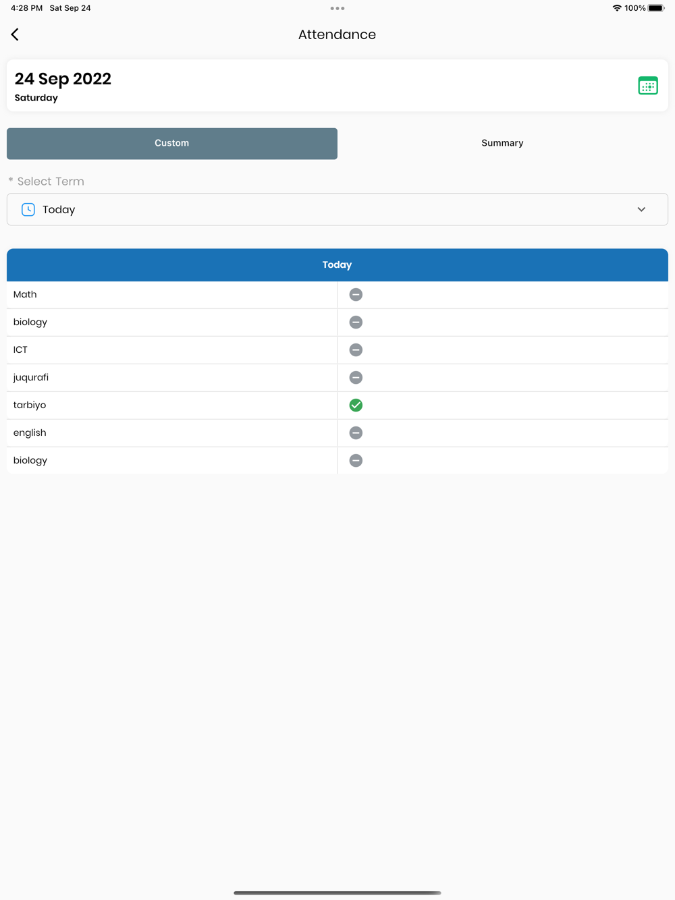Tap english row attendance status icon
The height and width of the screenshot is (900, 675).
click(x=356, y=433)
